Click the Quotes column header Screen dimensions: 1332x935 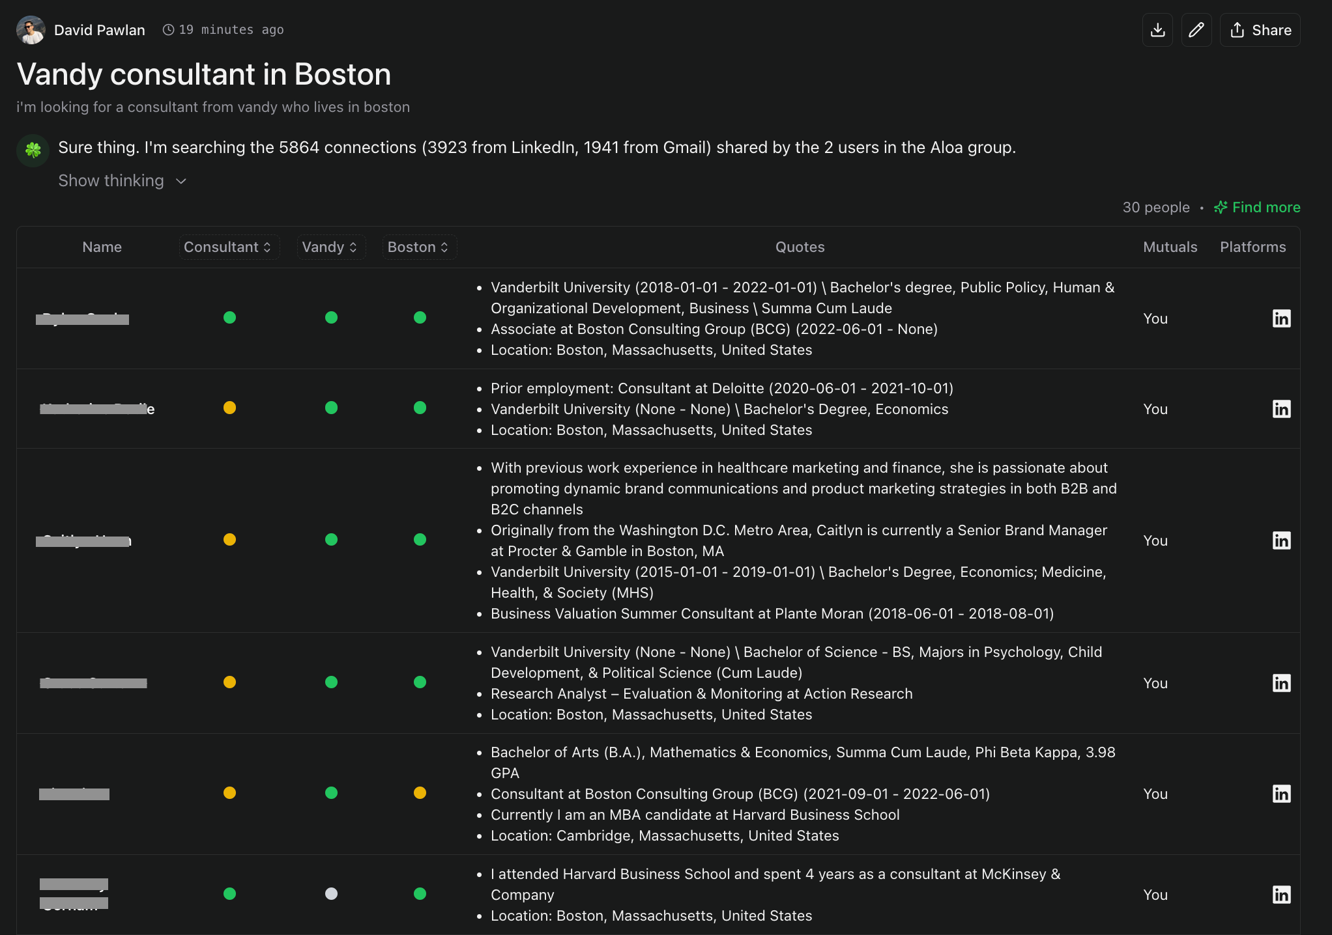click(800, 247)
